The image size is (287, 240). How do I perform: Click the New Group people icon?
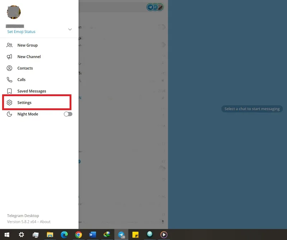point(9,45)
